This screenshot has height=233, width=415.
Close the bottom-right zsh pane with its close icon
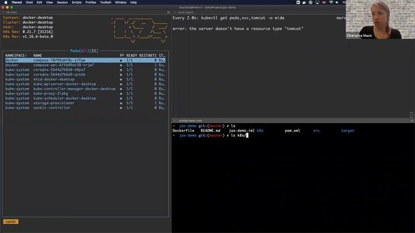[174, 120]
